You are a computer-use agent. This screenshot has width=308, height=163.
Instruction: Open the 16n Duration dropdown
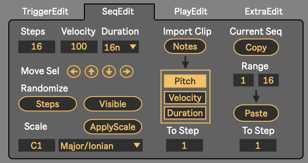(120, 48)
